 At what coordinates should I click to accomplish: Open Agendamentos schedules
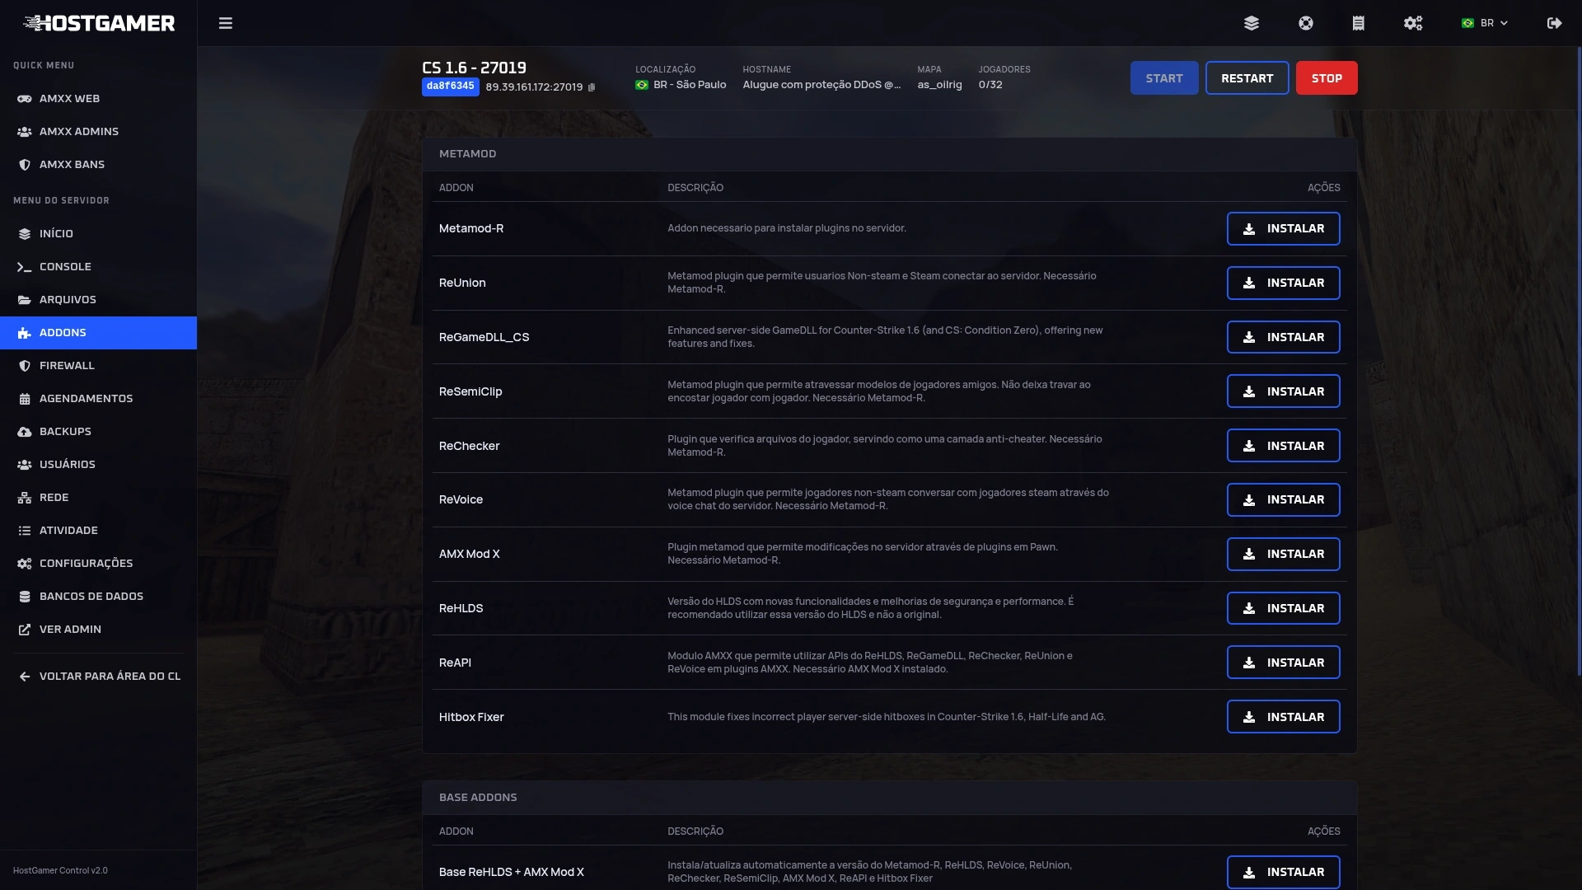click(x=98, y=398)
